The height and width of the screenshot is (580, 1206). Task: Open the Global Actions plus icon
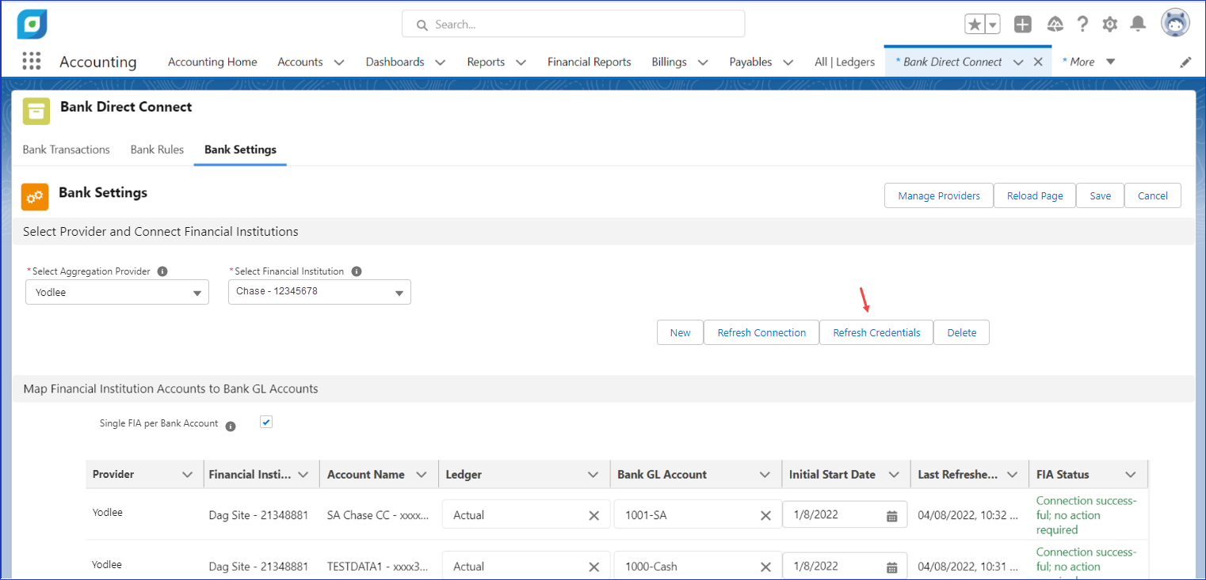pos(1023,25)
